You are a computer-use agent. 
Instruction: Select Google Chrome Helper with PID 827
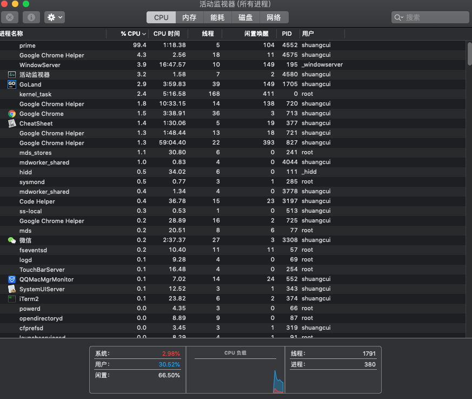point(233,143)
